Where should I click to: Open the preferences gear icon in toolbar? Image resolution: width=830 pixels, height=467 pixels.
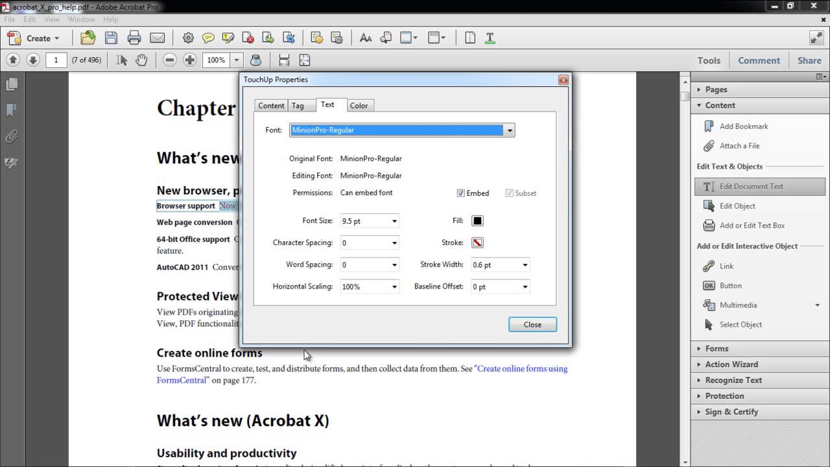coord(188,38)
